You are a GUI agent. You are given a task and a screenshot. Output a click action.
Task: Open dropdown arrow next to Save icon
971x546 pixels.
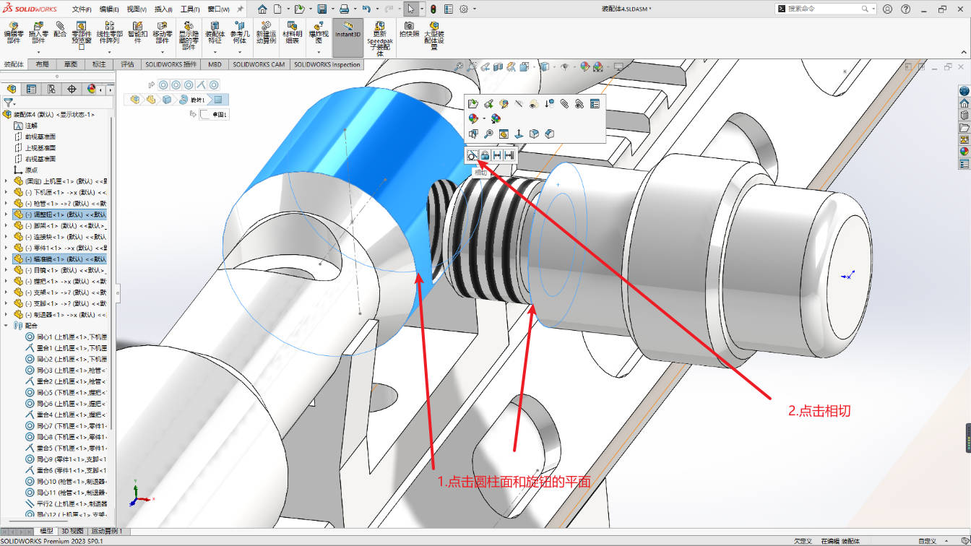click(332, 9)
